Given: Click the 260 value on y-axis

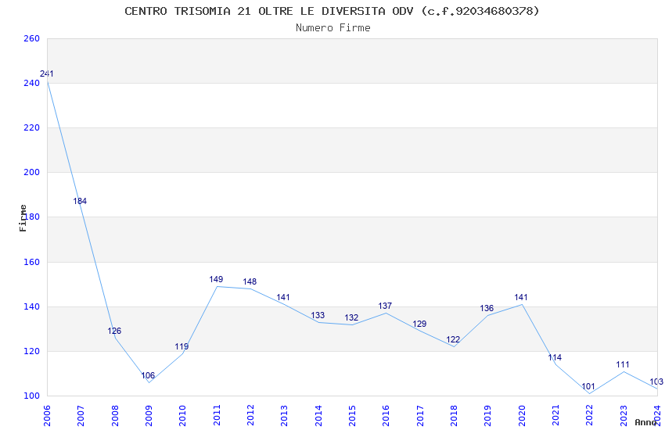Looking at the screenshot, I should pos(31,38).
